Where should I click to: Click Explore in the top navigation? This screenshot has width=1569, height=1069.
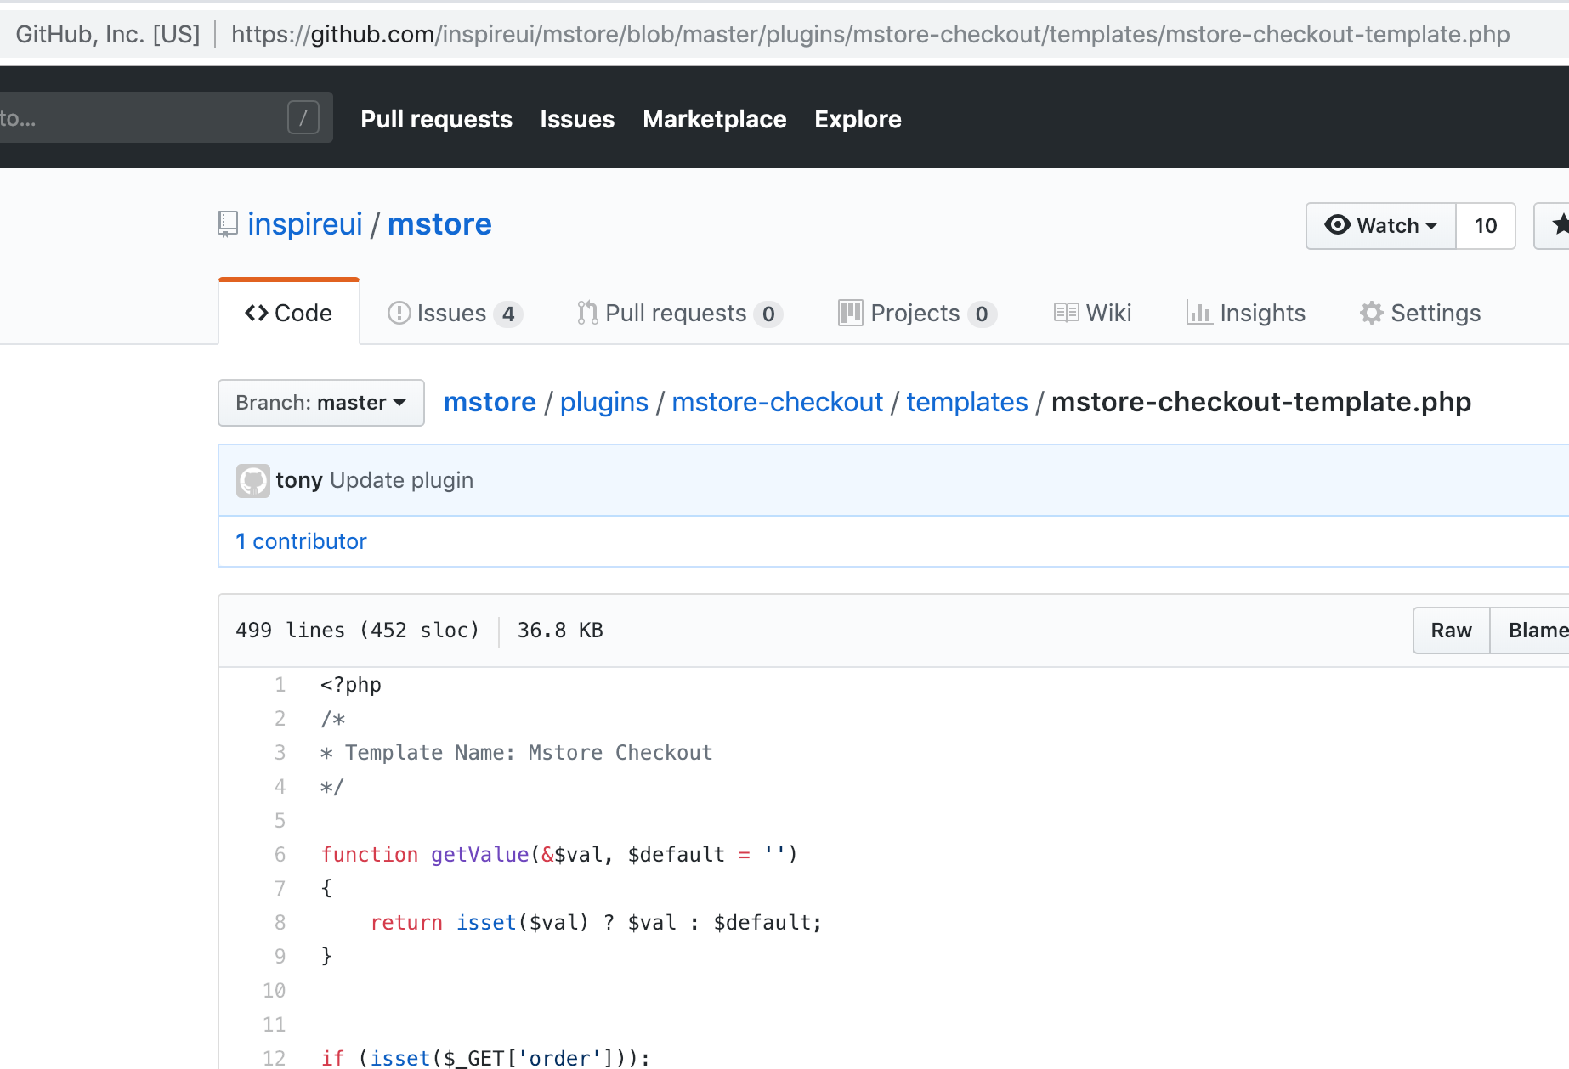pyautogui.click(x=858, y=119)
